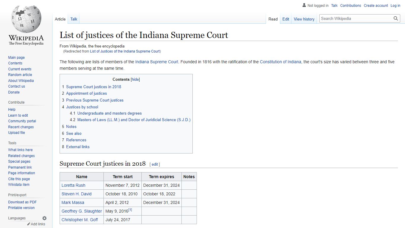Viewport: 405px width, 228px height.
Task: Jump to Undergraduate and masters degrees
Action: coord(109,113)
